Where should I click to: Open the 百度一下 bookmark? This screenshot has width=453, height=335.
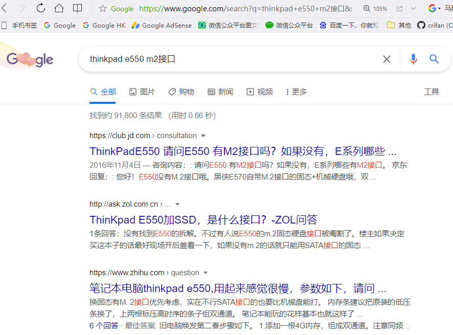(349, 26)
